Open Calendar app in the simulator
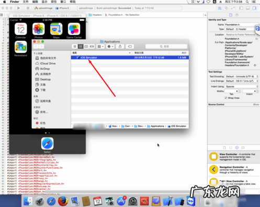This screenshot has width=260, height=207. (20, 29)
